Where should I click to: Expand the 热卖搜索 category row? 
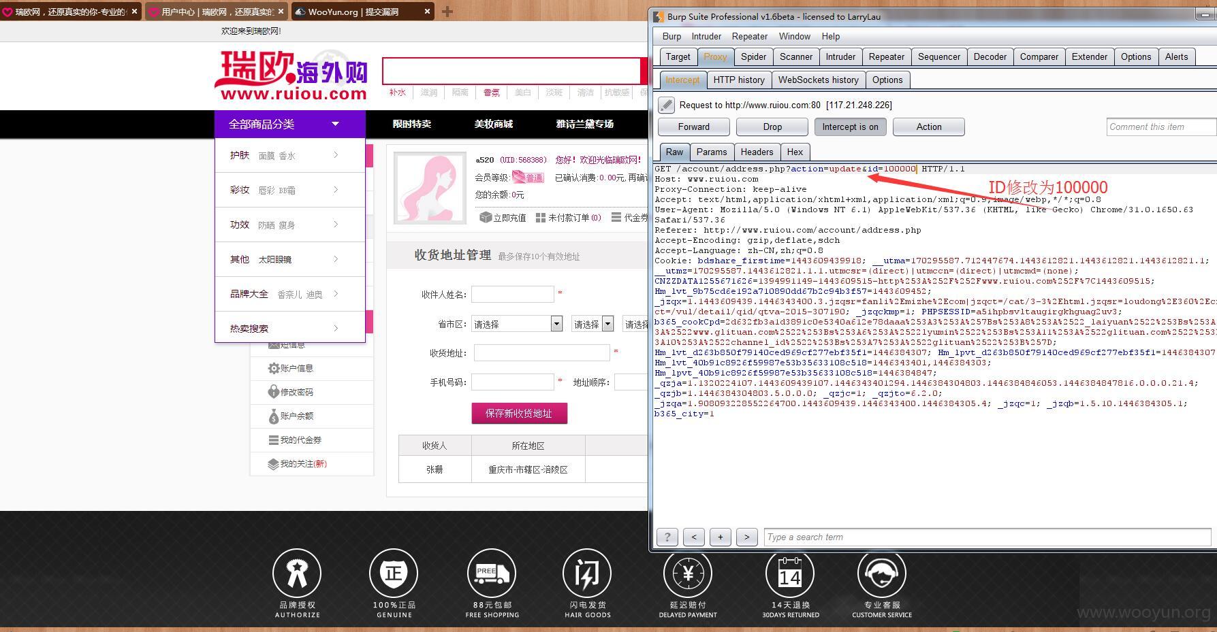(x=290, y=329)
